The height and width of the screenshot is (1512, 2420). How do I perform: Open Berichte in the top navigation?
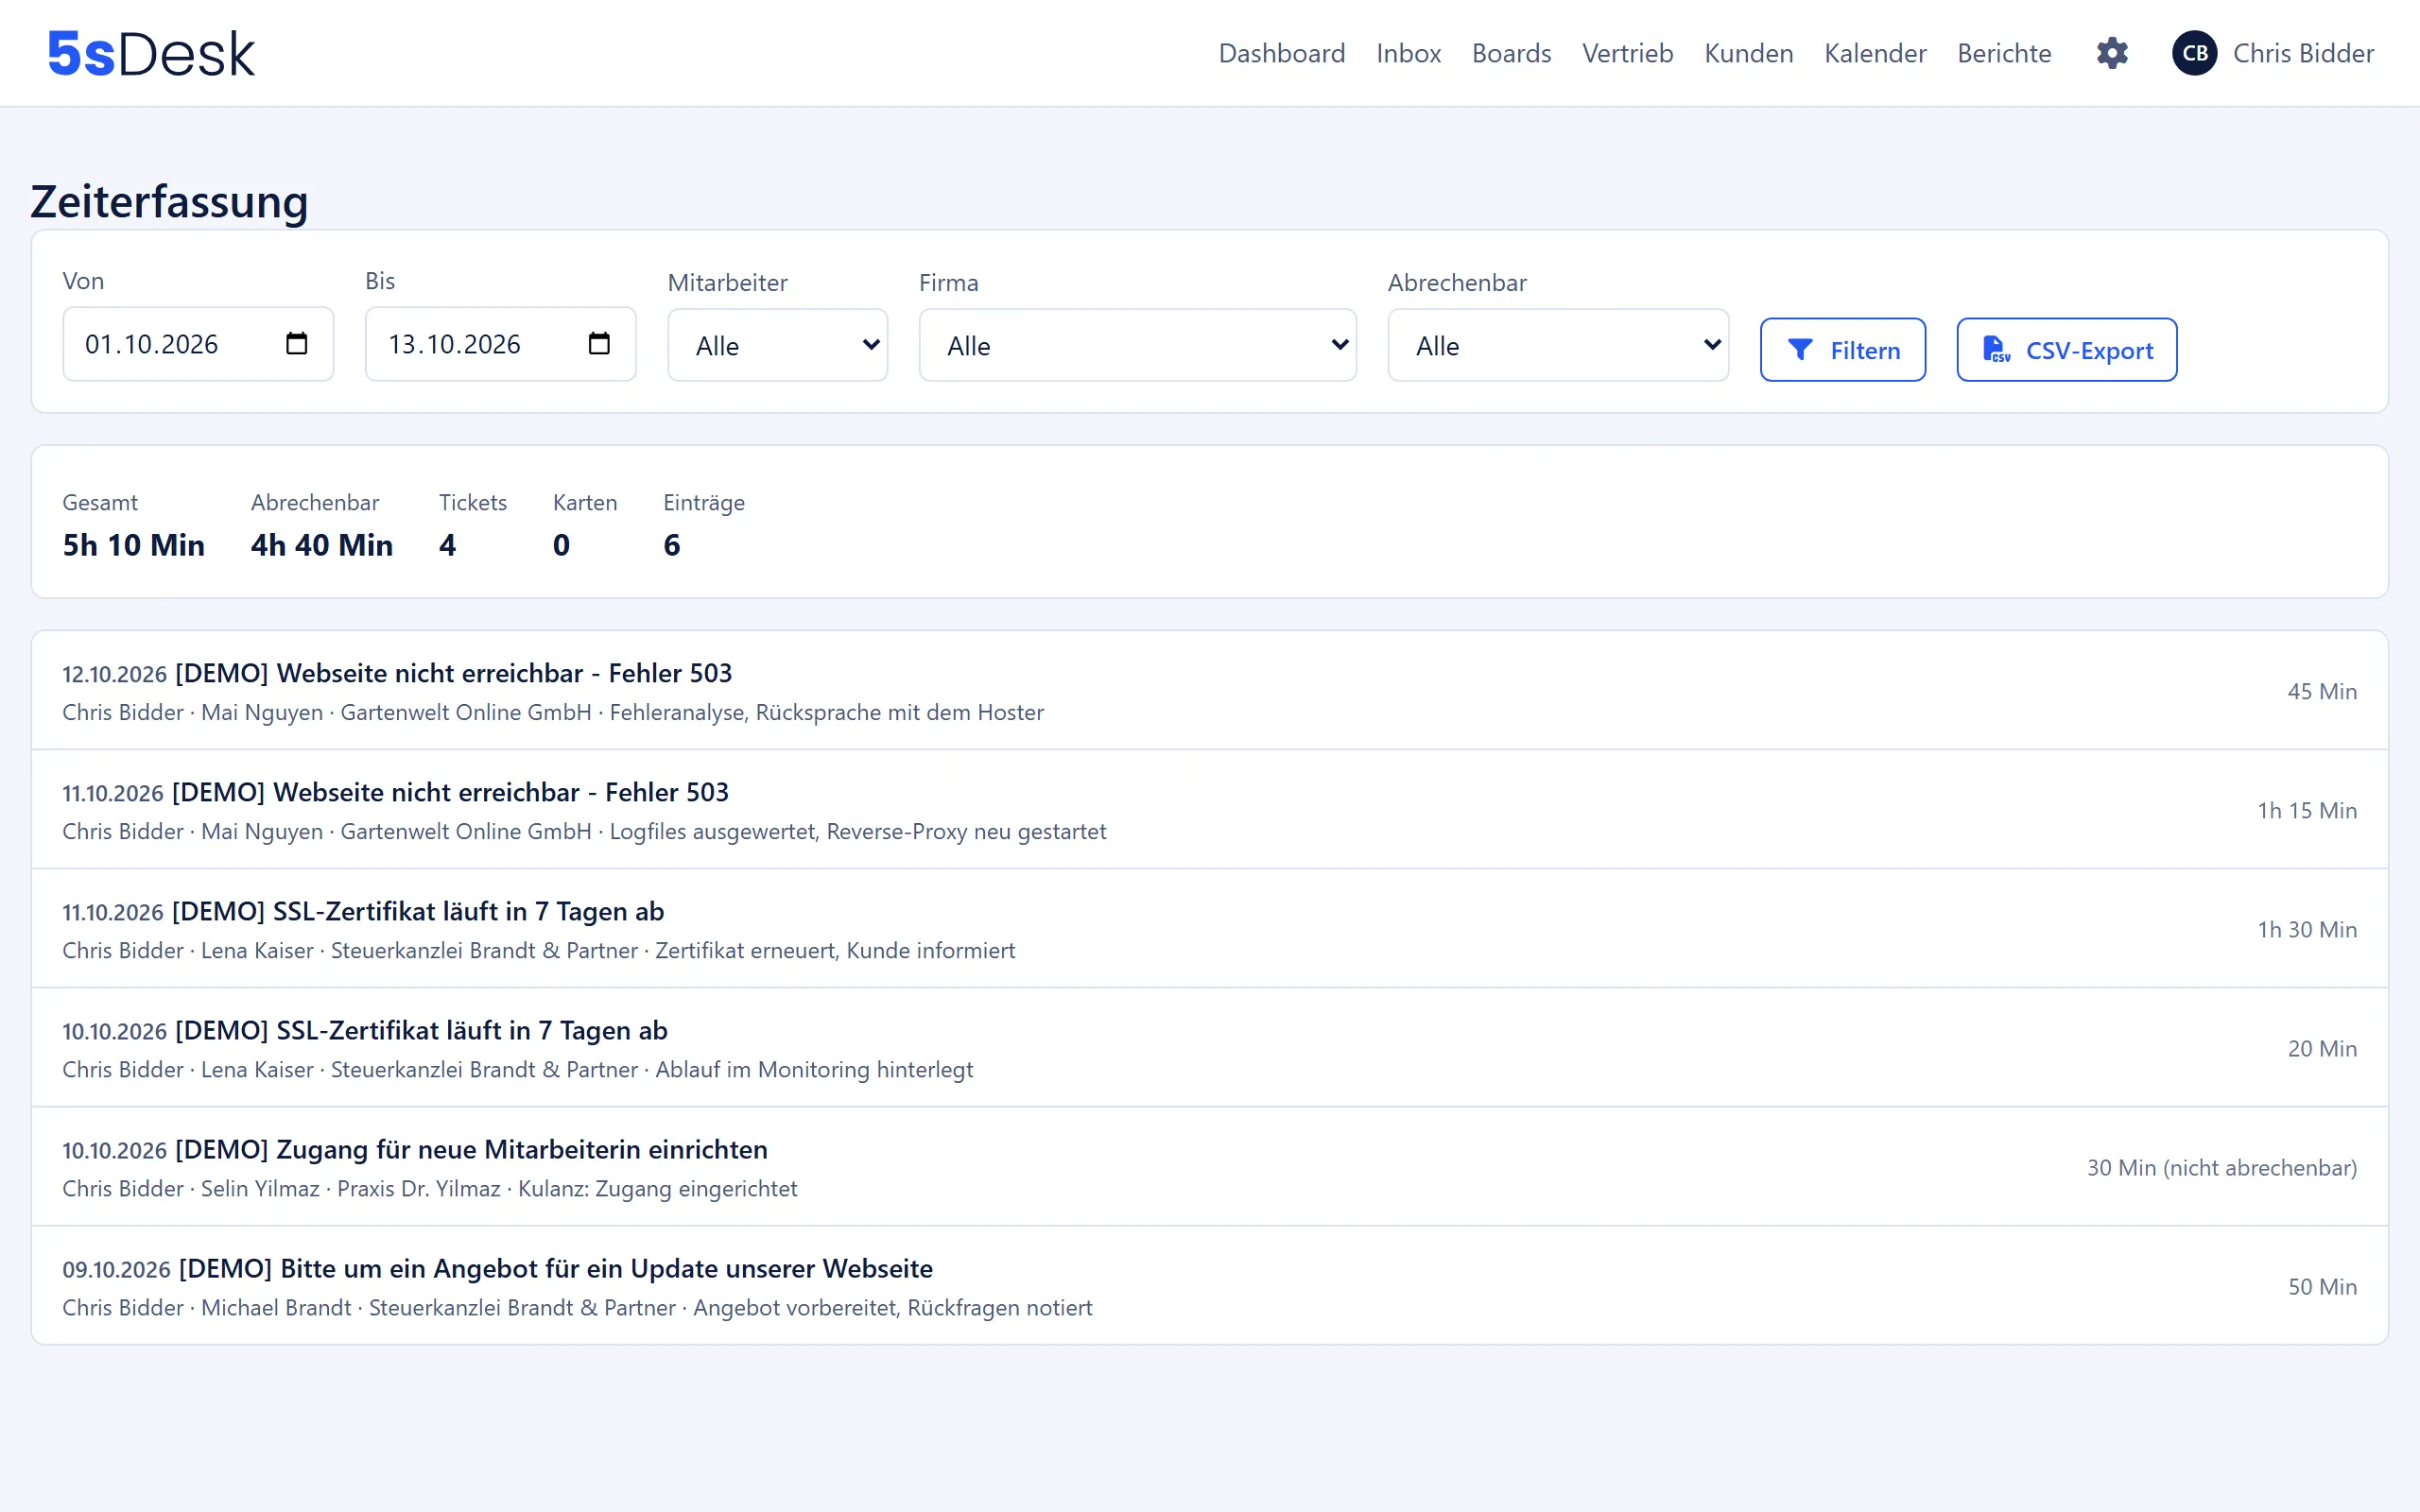point(2004,53)
